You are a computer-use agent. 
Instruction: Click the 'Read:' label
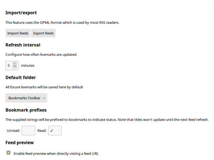tap(42, 130)
